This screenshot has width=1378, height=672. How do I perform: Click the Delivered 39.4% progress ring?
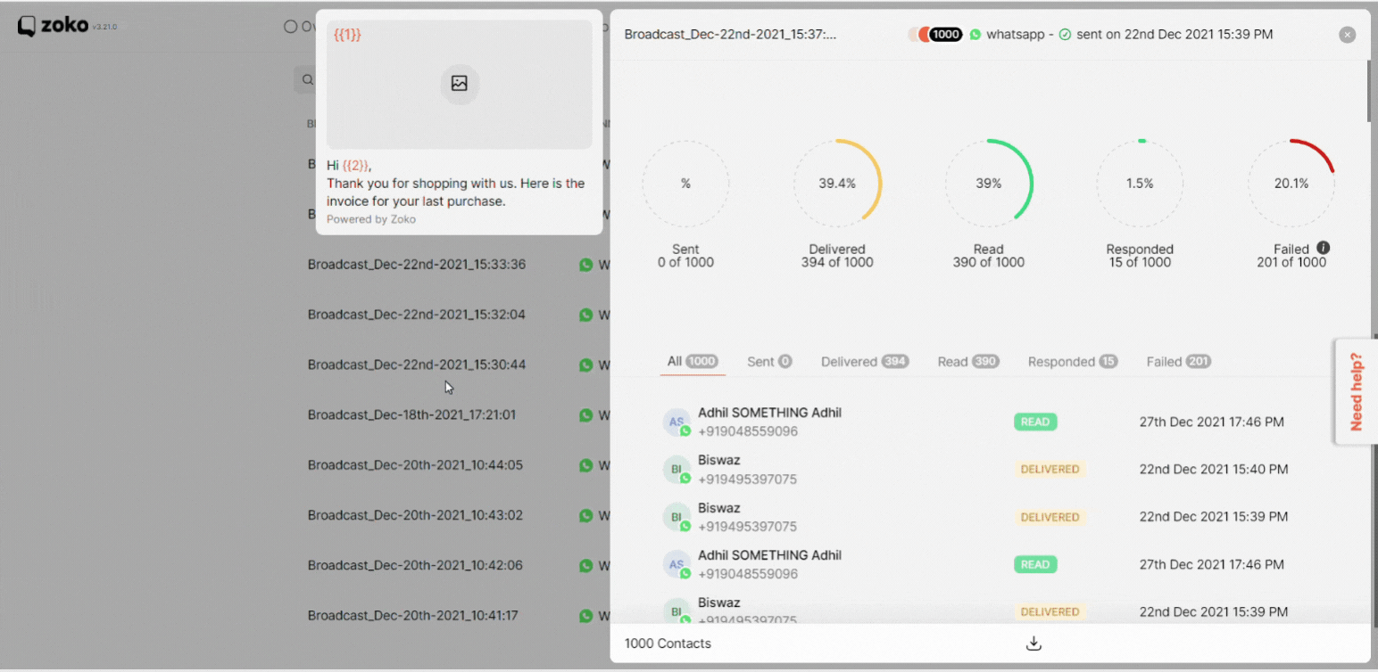tap(837, 184)
